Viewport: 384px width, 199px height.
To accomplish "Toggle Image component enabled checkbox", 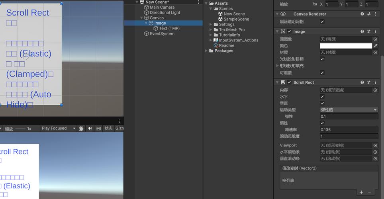I will pos(289,31).
